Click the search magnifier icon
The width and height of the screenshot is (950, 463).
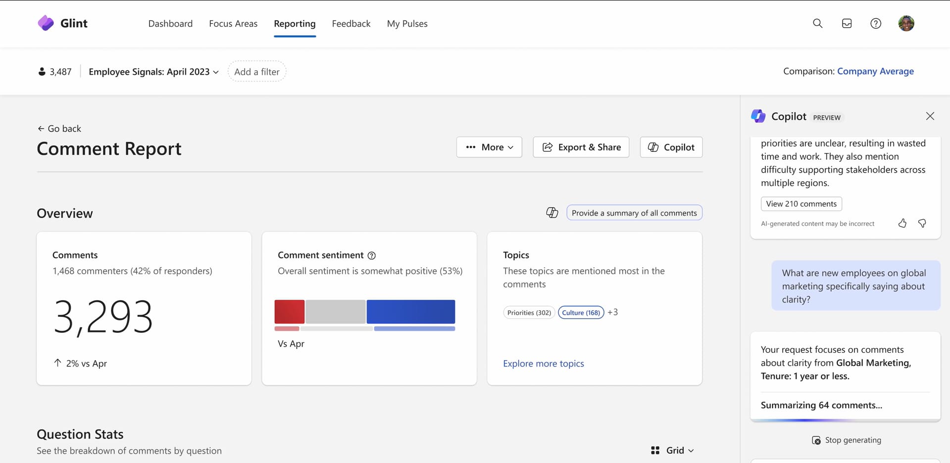pyautogui.click(x=817, y=23)
